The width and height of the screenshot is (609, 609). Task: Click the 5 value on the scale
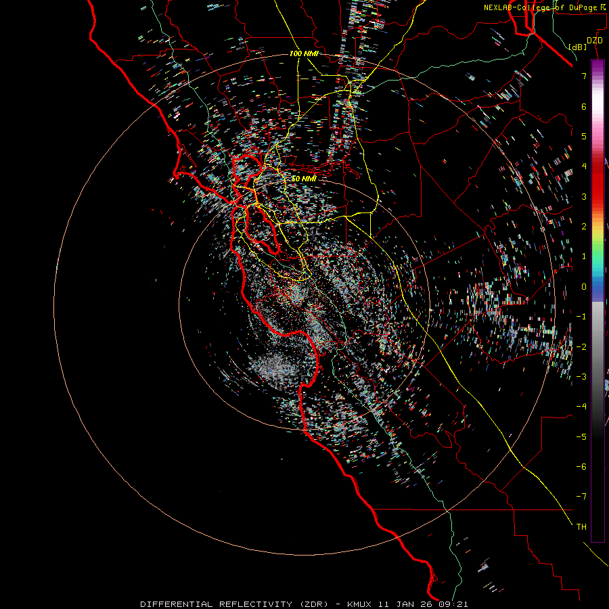(x=584, y=136)
